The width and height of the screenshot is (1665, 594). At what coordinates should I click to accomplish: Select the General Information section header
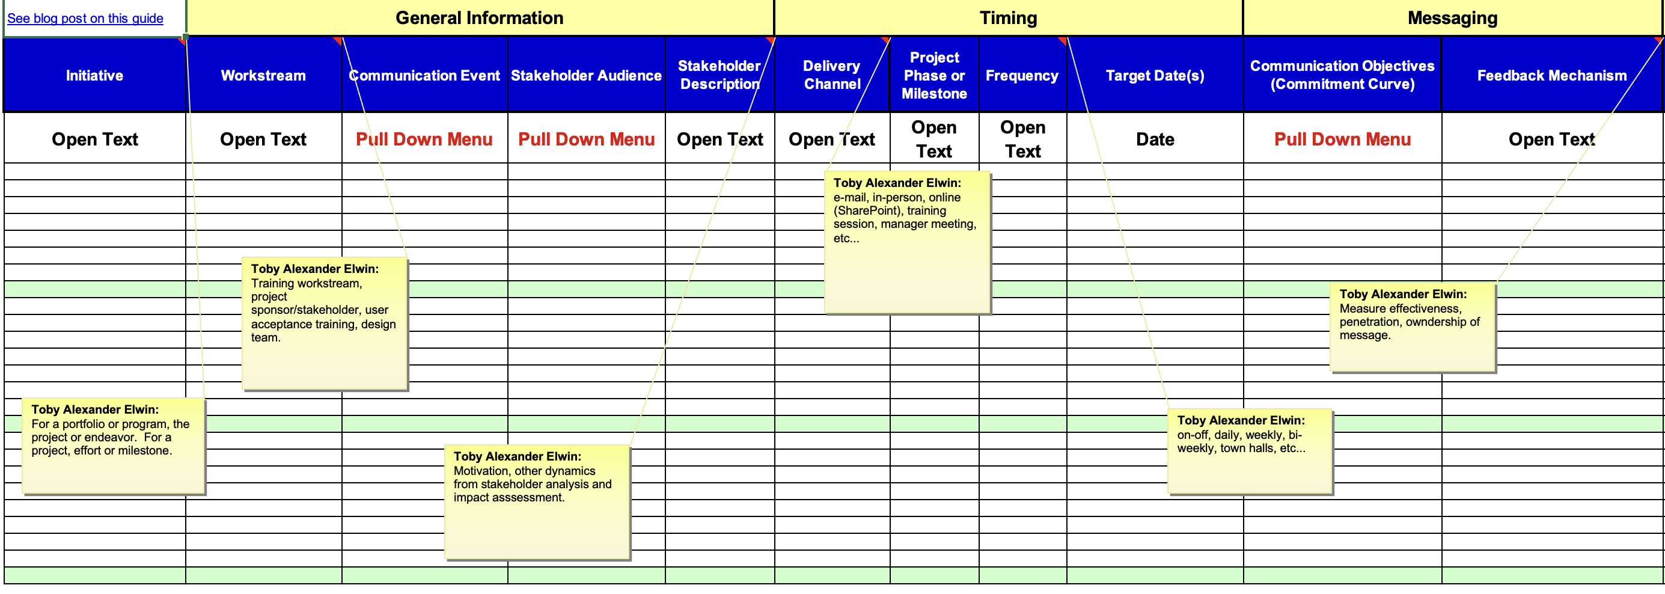pos(479,18)
